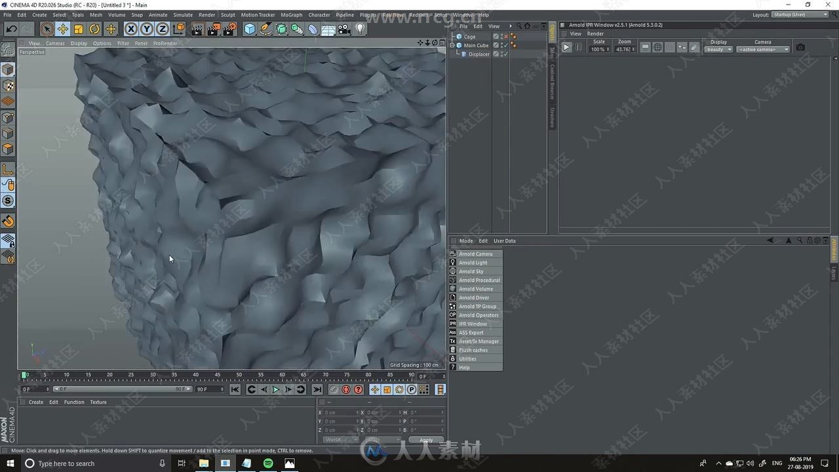Choose Arnold Light from menu

(x=476, y=262)
